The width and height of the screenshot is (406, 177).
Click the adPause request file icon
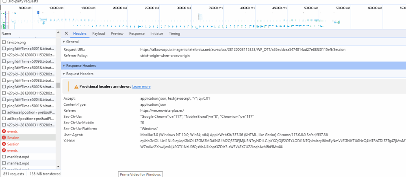point(4,112)
